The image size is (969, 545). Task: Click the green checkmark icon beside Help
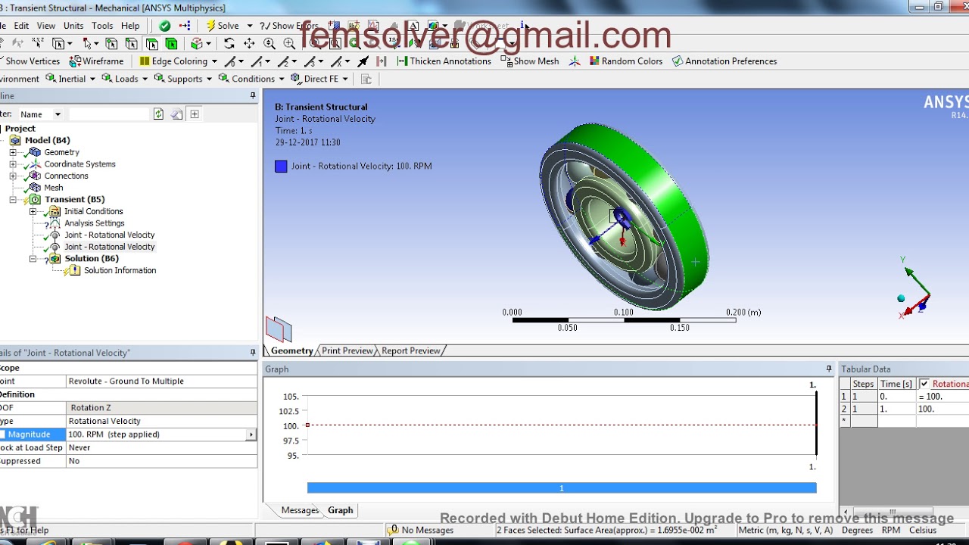(164, 26)
